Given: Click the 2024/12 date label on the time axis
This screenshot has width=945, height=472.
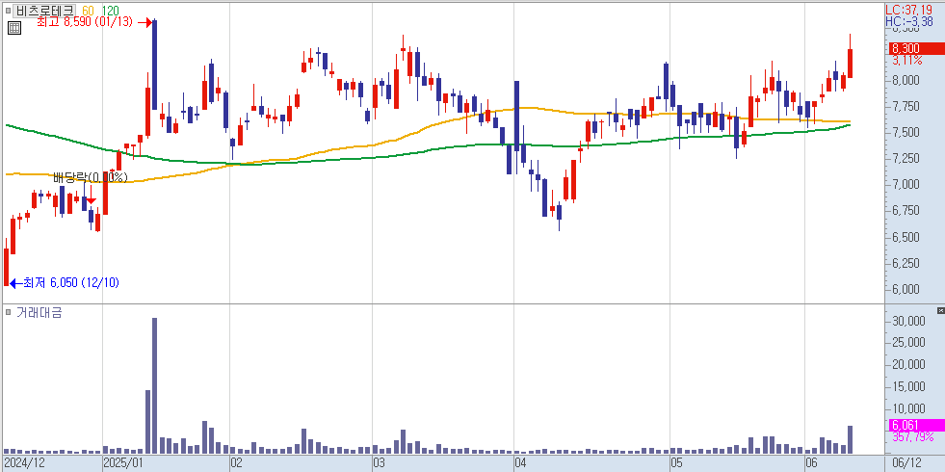Looking at the screenshot, I should [24, 463].
